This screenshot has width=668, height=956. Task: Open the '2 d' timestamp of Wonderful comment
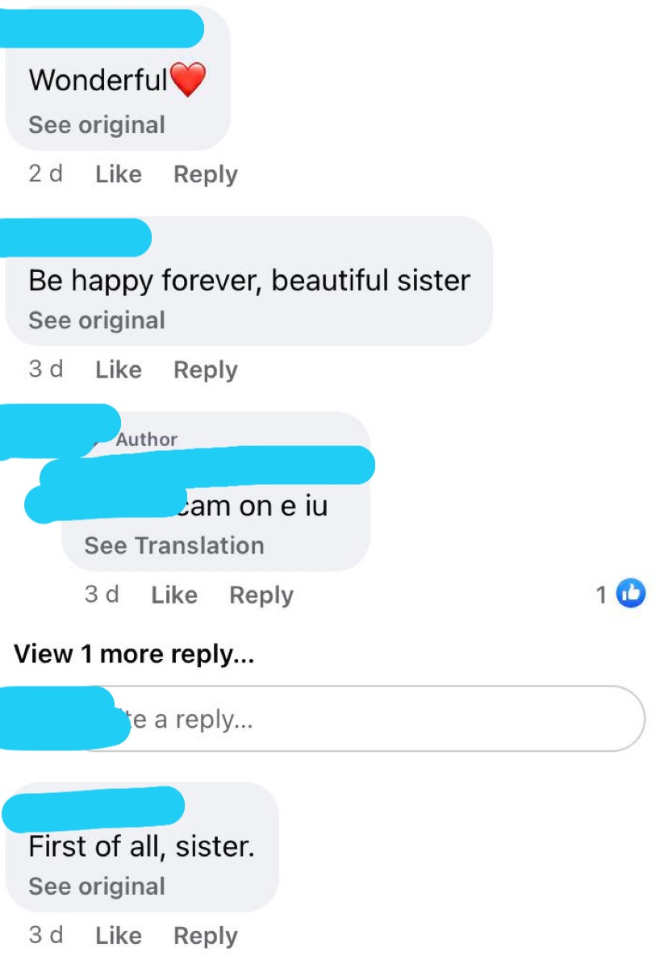(46, 173)
